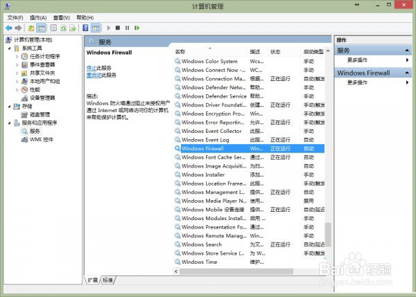The height and width of the screenshot is (297, 416).
Task: Switch to the 标准 tab
Action: click(107, 280)
